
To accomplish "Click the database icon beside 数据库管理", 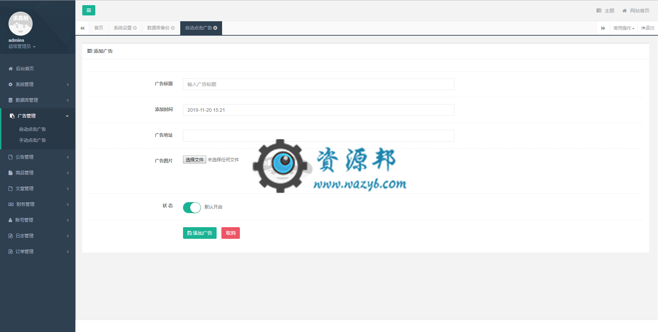I will point(11,100).
